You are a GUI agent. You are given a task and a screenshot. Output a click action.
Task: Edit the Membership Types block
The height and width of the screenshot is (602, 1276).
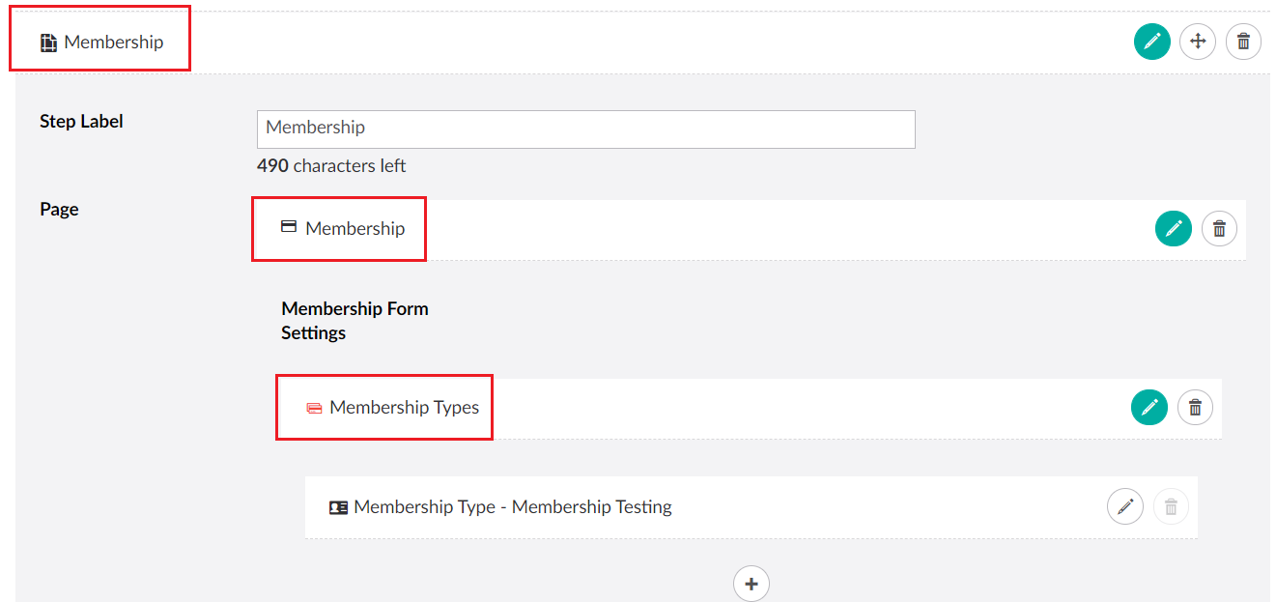click(1148, 408)
